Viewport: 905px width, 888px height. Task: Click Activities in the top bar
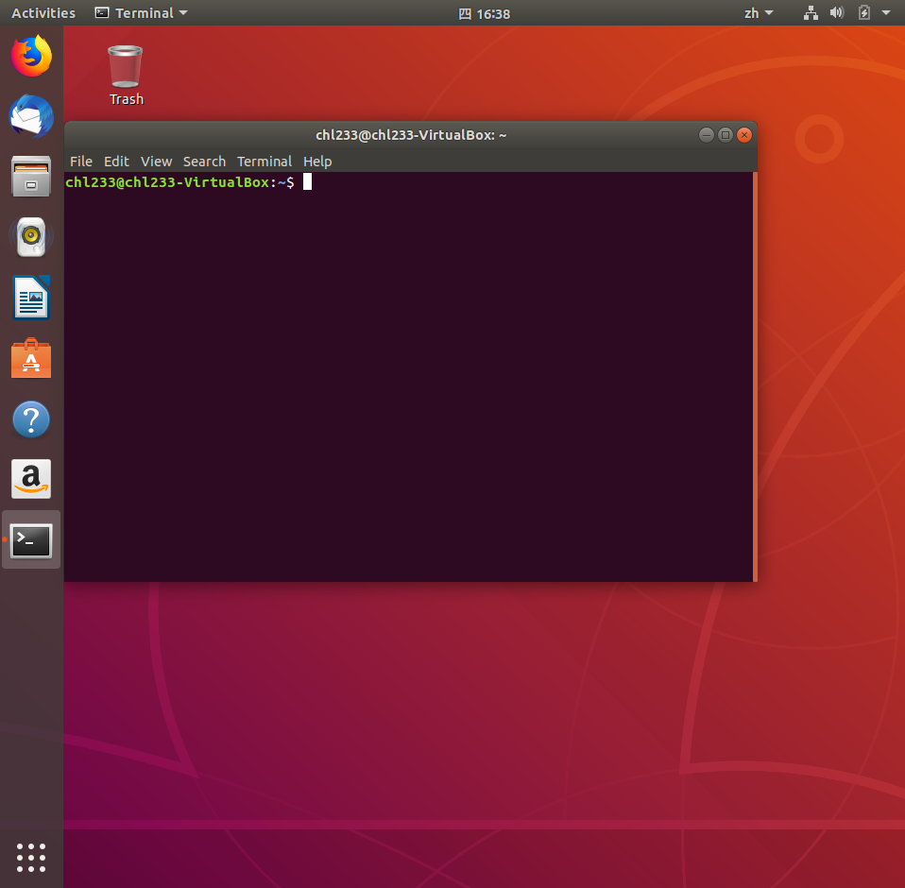(43, 12)
